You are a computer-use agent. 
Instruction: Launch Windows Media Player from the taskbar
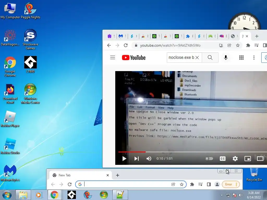[39, 195]
